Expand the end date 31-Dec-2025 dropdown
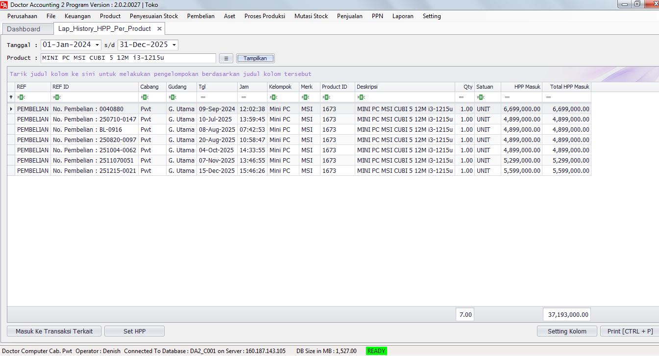Screen dimensions: 659x356 174,45
